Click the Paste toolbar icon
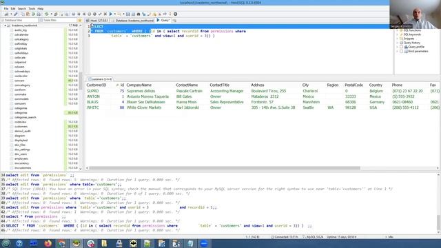The width and height of the screenshot is (441, 248). (x=28, y=14)
